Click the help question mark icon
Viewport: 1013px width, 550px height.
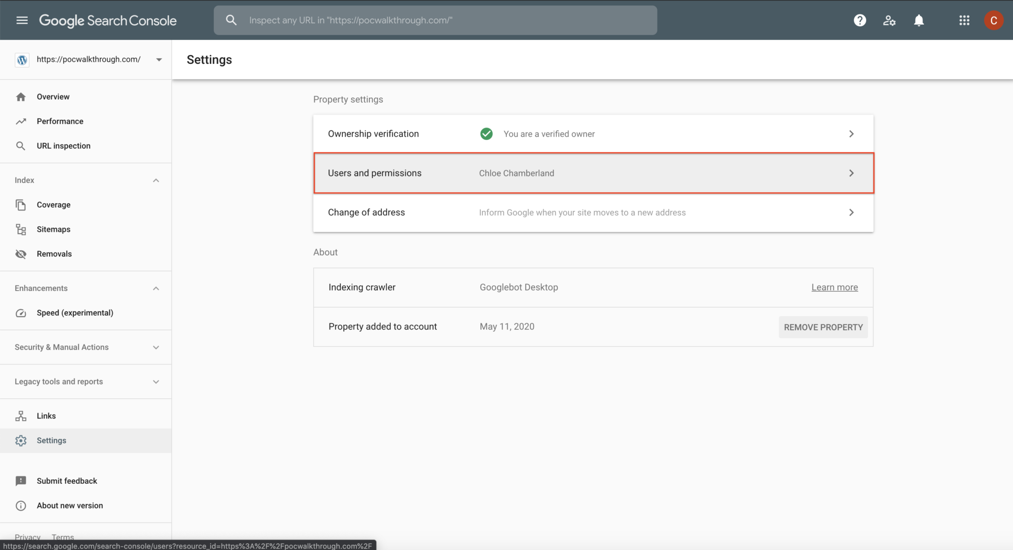tap(860, 20)
